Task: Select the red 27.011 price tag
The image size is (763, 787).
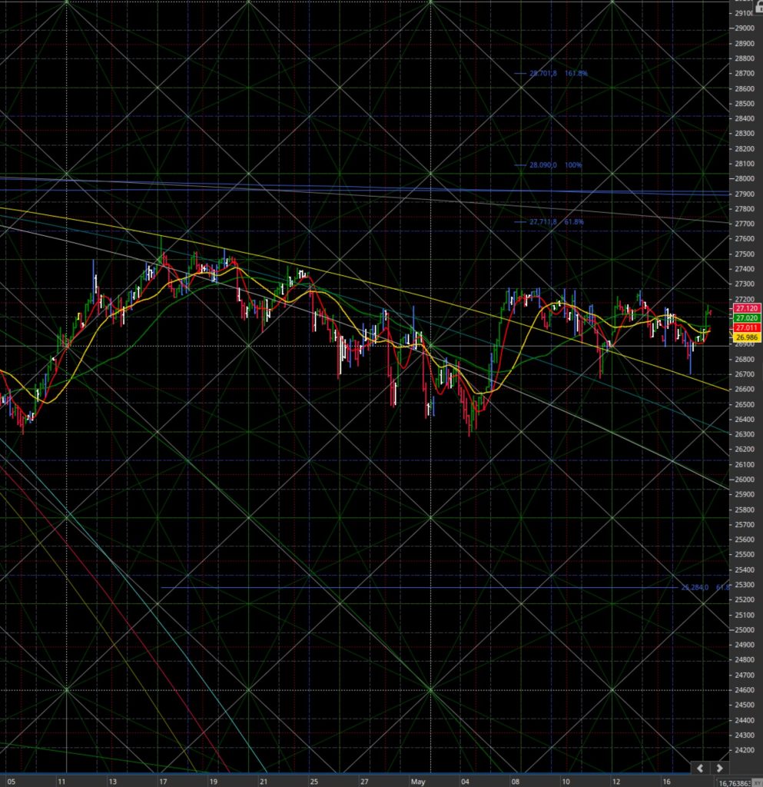Action: click(x=747, y=327)
